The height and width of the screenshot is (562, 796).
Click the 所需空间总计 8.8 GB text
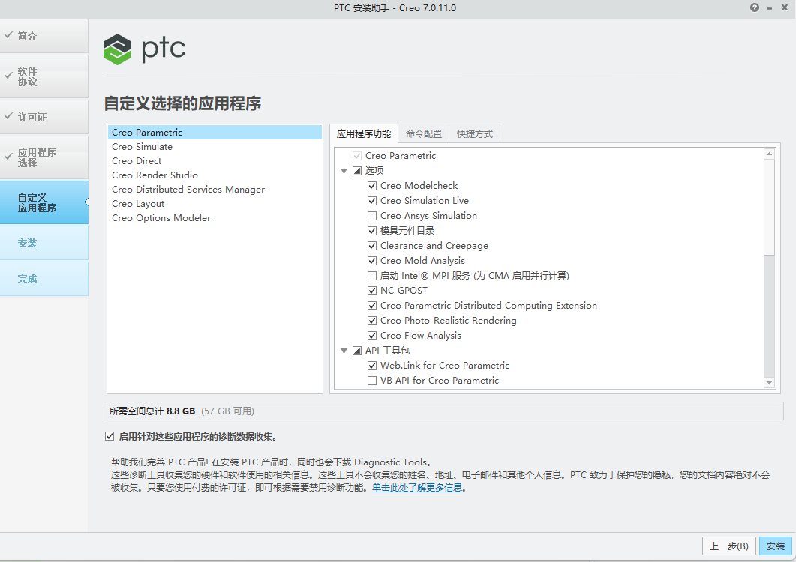point(152,411)
